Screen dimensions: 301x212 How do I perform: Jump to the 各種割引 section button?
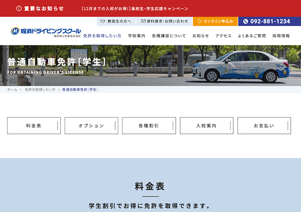pyautogui.click(x=149, y=125)
